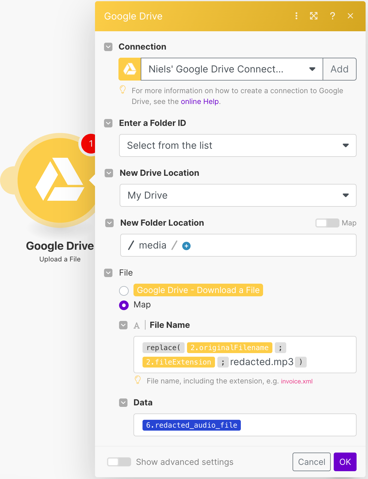Click the lightbulb hint icon under File Name
Image resolution: width=368 pixels, height=479 pixels.
pos(138,380)
